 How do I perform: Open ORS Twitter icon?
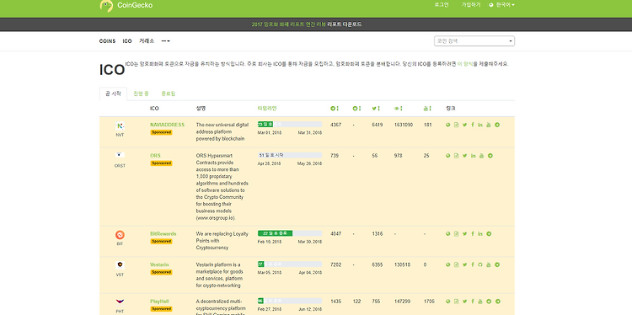pos(464,156)
